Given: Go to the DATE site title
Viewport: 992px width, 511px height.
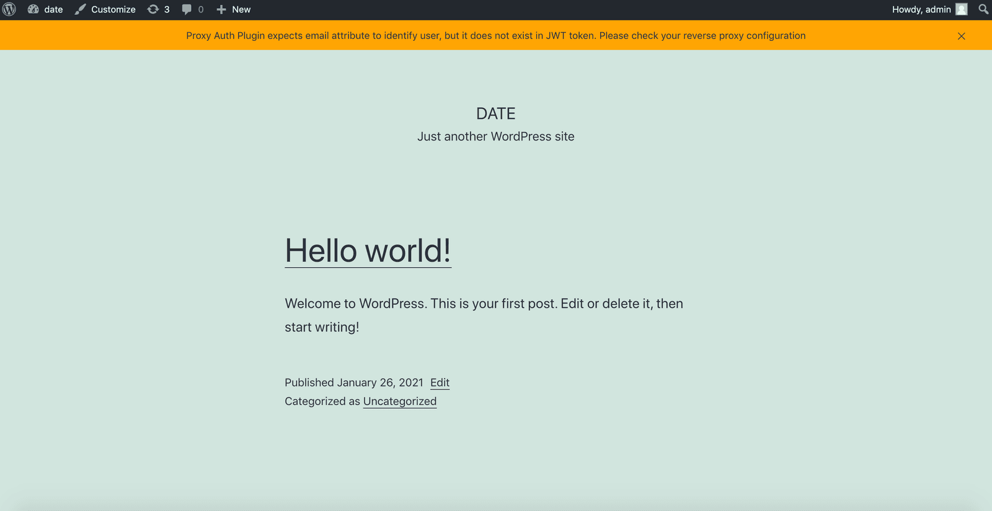Looking at the screenshot, I should [x=496, y=113].
